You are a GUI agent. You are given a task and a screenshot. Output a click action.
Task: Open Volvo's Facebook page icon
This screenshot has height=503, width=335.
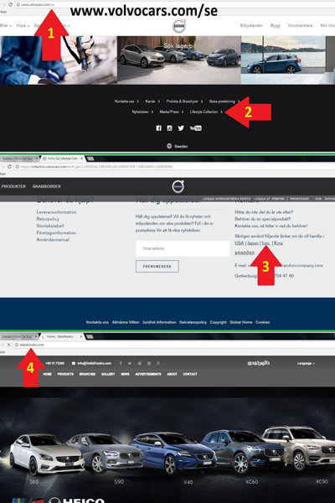(158, 128)
